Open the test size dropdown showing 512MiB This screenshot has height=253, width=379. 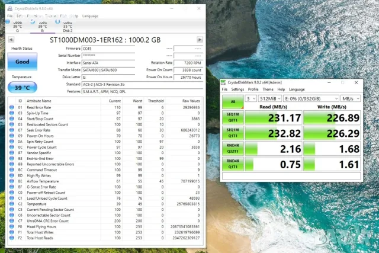[x=270, y=98]
